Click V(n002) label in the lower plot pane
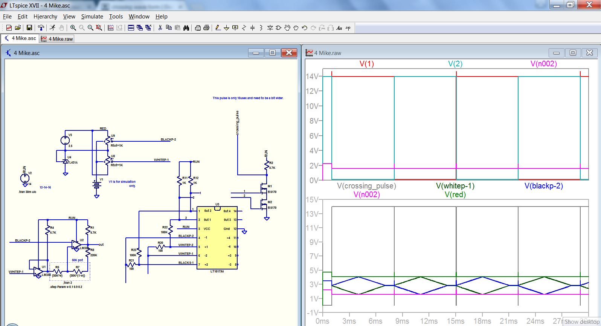601x326 pixels. 366,194
